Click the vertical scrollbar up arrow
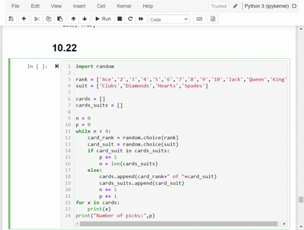This screenshot has height=230, width=304. click(301, 28)
